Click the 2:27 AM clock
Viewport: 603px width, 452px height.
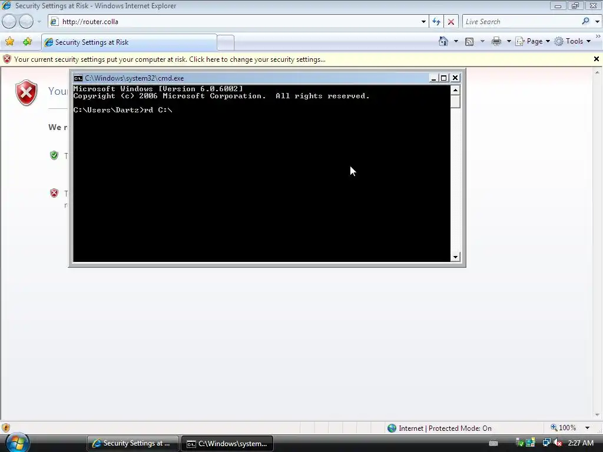coord(581,443)
